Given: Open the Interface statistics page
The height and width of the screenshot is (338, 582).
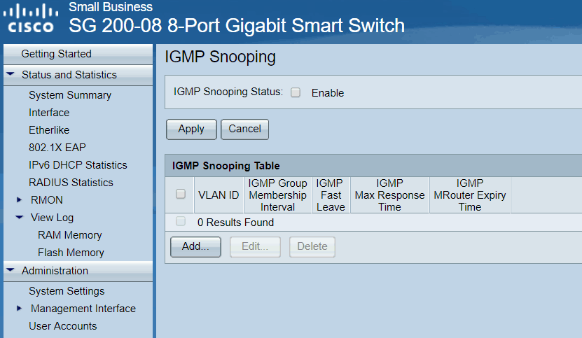Looking at the screenshot, I should point(49,113).
